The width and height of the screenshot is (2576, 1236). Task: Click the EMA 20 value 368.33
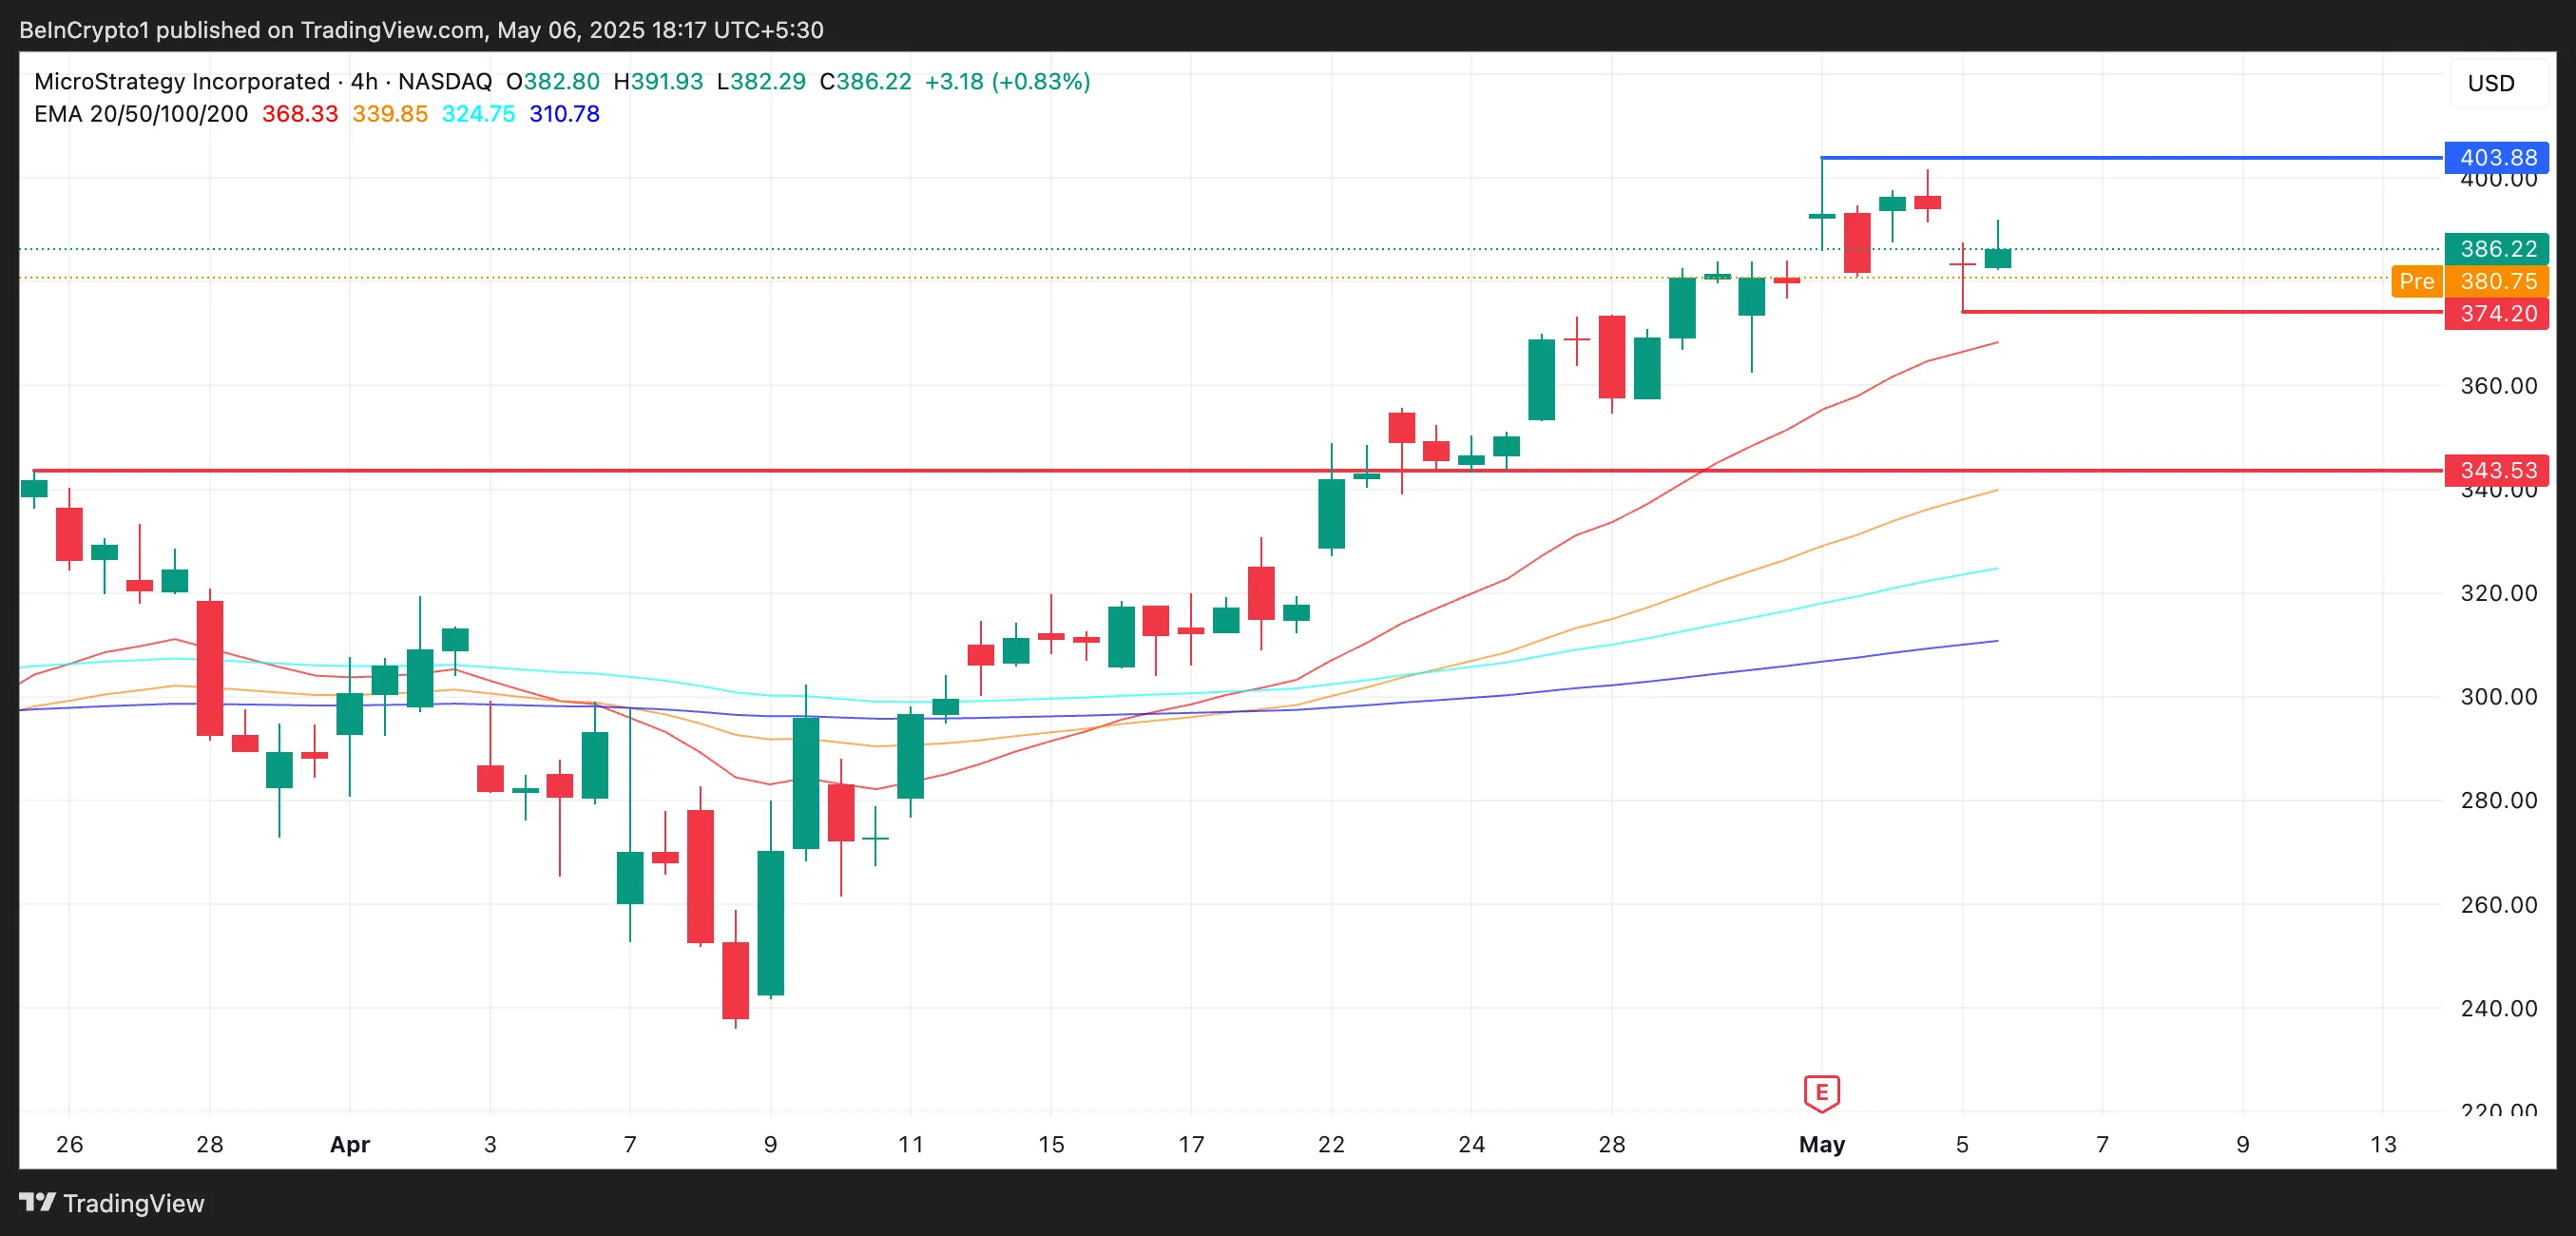pyautogui.click(x=300, y=114)
